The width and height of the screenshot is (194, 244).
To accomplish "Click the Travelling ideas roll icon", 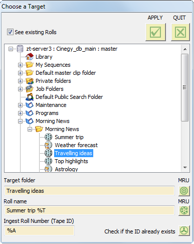I will tap(49, 153).
